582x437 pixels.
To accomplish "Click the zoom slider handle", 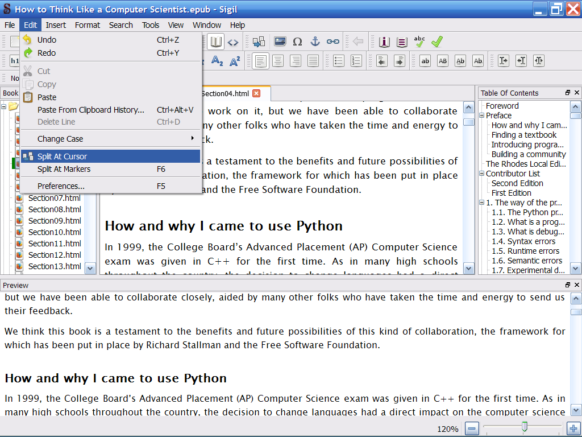I will (x=525, y=426).
